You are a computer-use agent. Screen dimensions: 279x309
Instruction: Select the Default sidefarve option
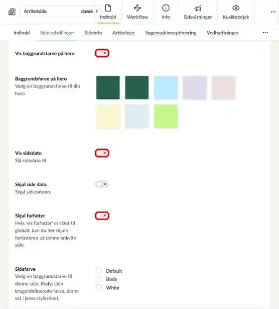[99, 271]
